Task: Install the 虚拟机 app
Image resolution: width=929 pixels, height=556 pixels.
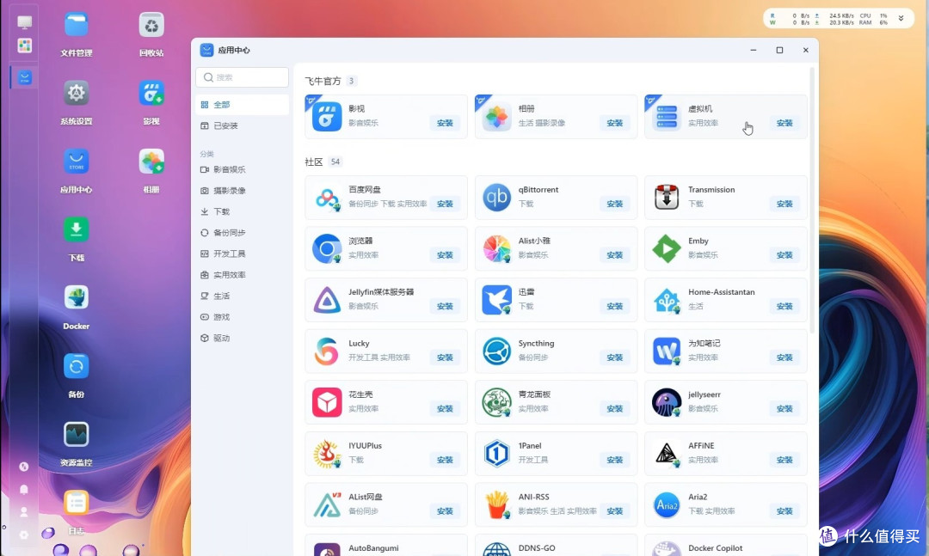Action: [784, 123]
